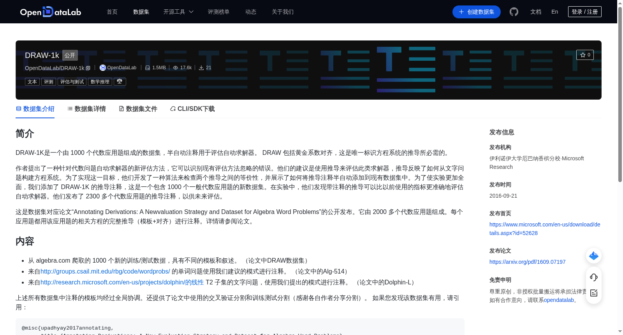623x335 pixels.
Task: Click the 文本 tag
Action: [x=32, y=82]
